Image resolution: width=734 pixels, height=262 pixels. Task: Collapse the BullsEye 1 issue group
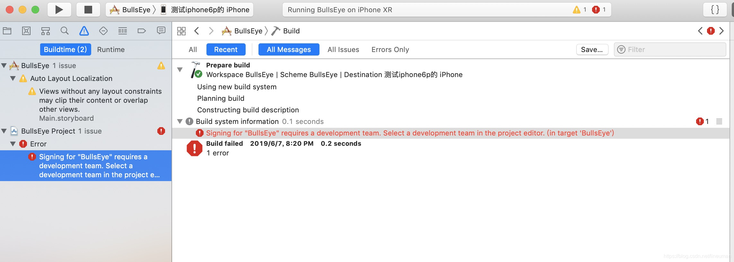pos(4,65)
